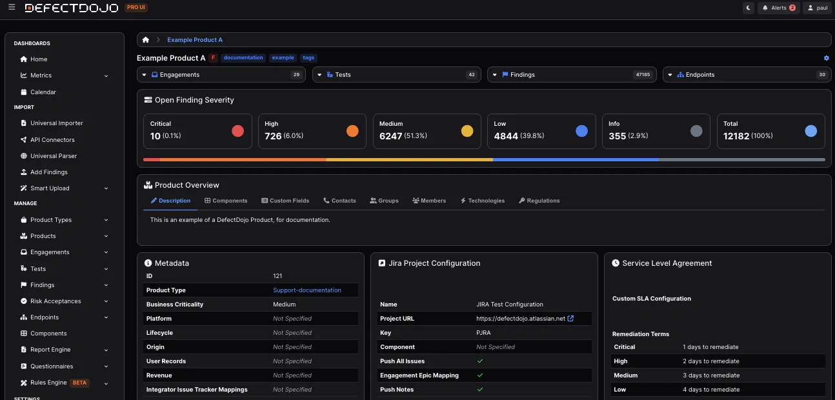The height and width of the screenshot is (400, 835).
Task: Switch to the Technologies tab
Action: click(482, 201)
